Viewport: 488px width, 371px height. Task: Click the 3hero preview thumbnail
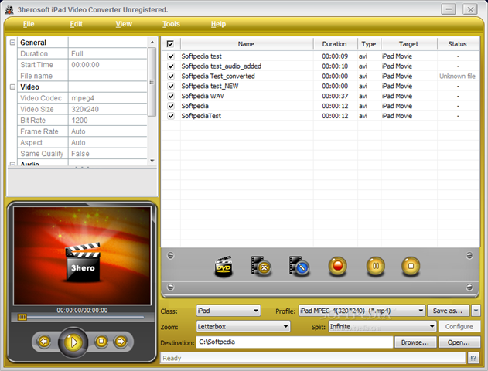(x=82, y=256)
